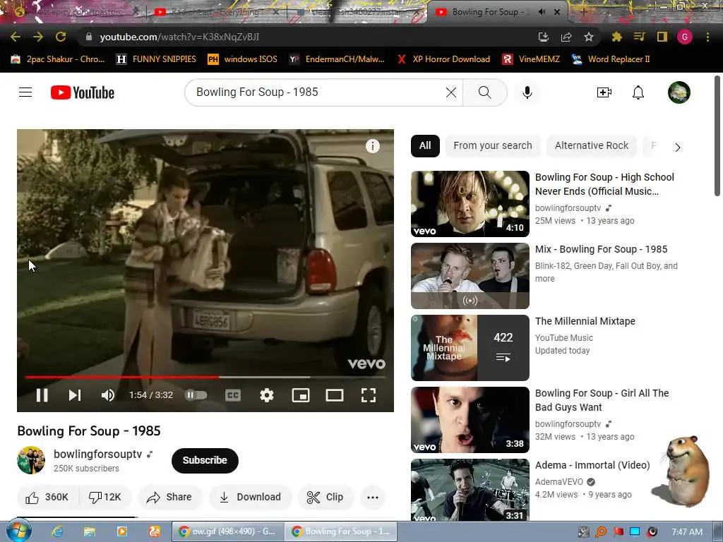Open the notifications bell

pos(638,92)
